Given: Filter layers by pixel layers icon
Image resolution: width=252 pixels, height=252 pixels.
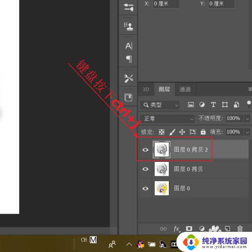Looking at the screenshot, I should pyautogui.click(x=191, y=105).
